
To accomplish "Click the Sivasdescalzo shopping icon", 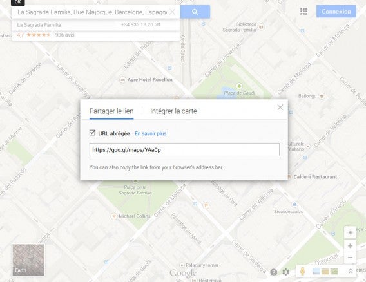I will click(294, 205).
